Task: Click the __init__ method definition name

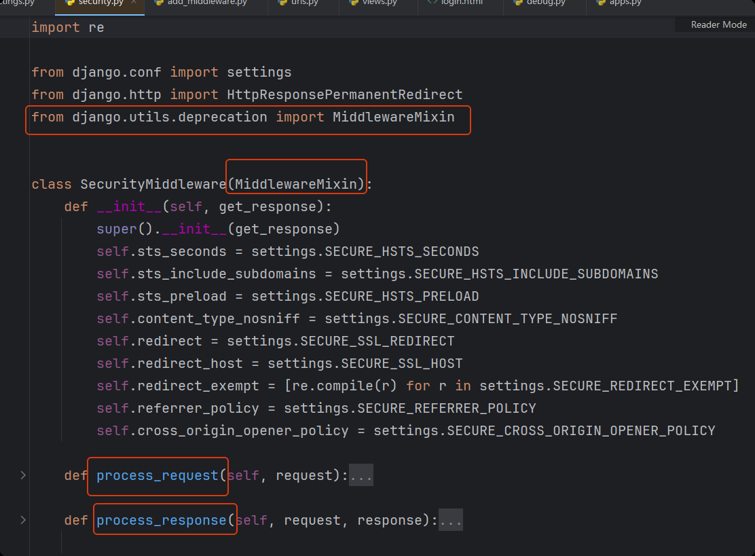Action: click(129, 206)
